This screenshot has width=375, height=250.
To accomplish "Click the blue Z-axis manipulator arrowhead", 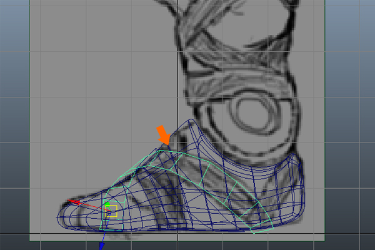I will pos(102,246).
